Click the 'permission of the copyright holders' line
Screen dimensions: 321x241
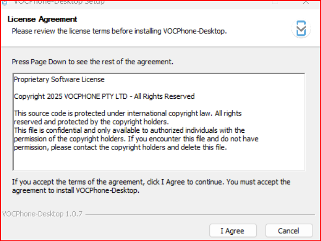click(x=136, y=139)
